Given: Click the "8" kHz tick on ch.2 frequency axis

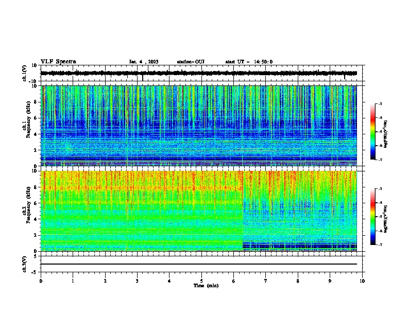Looking at the screenshot, I should [x=36, y=187].
